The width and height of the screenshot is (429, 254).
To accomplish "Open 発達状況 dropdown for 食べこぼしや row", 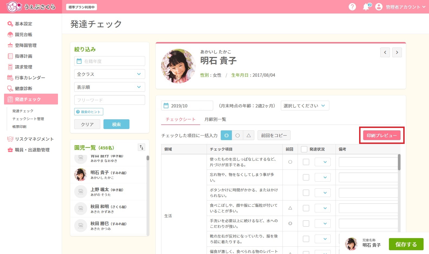I will click(x=323, y=208).
